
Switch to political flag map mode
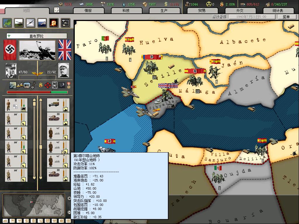point(12,221)
